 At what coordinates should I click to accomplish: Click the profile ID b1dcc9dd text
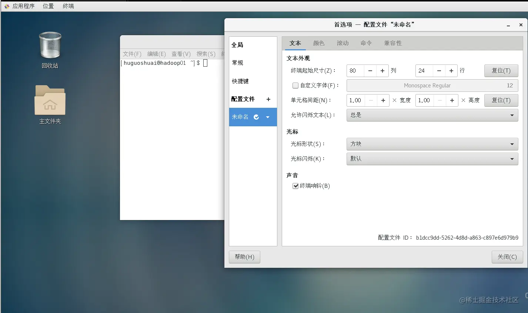pyautogui.click(x=467, y=238)
